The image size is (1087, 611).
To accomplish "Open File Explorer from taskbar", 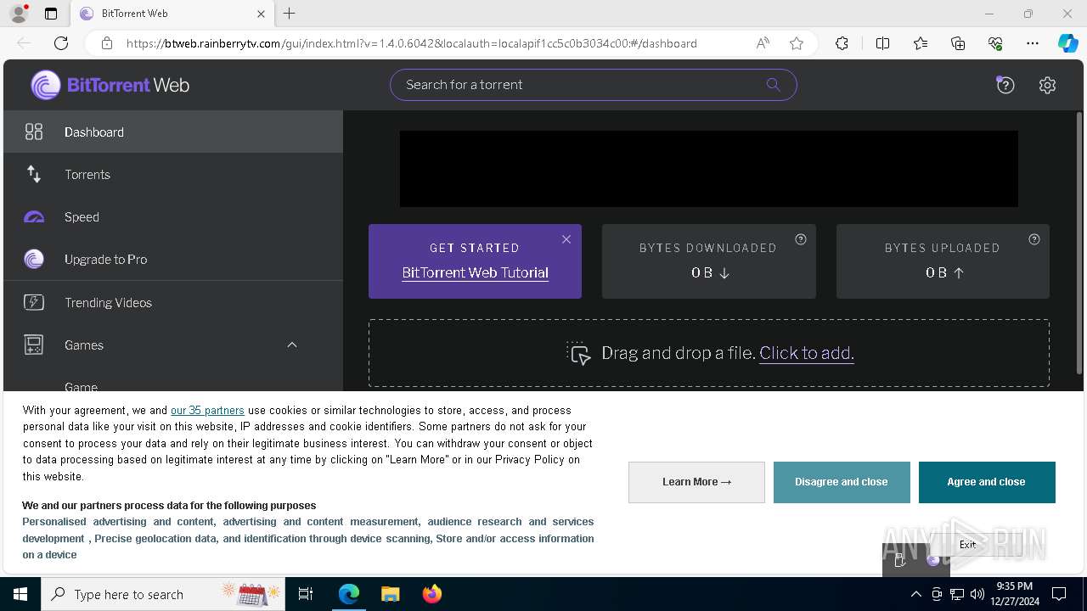I will tap(390, 594).
